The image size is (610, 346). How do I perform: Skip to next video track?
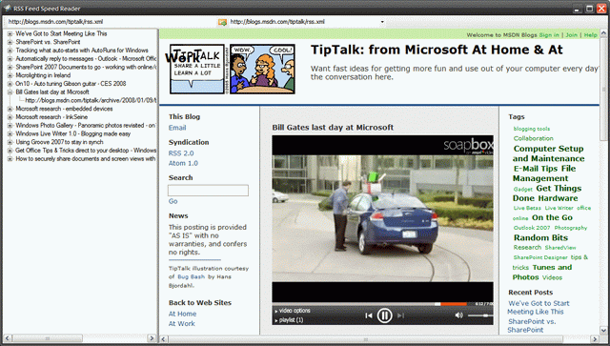tap(400, 315)
